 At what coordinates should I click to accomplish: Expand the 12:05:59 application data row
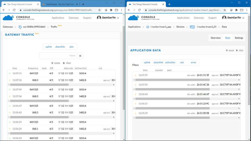186,113
